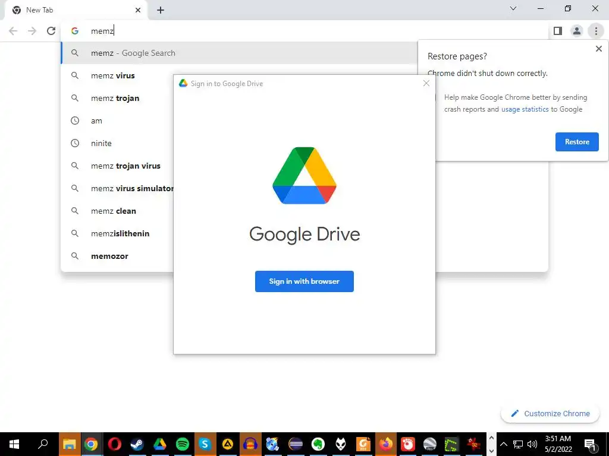Open the Chrome profile avatar icon

click(577, 31)
